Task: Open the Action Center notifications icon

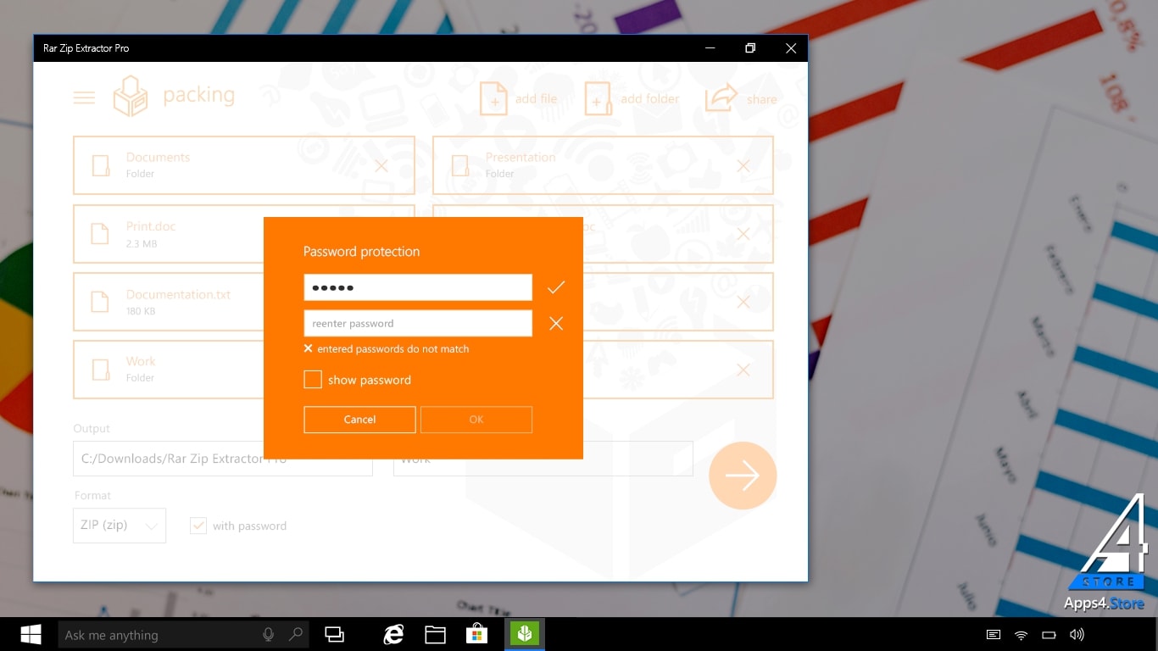Action: 994,635
